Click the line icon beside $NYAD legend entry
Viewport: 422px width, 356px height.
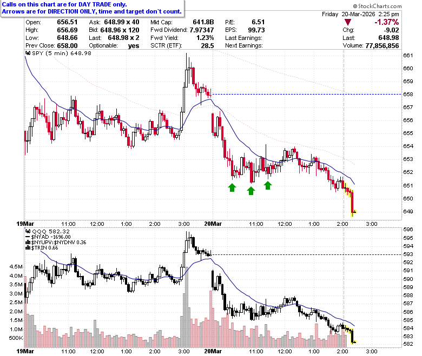pyautogui.click(x=28, y=237)
